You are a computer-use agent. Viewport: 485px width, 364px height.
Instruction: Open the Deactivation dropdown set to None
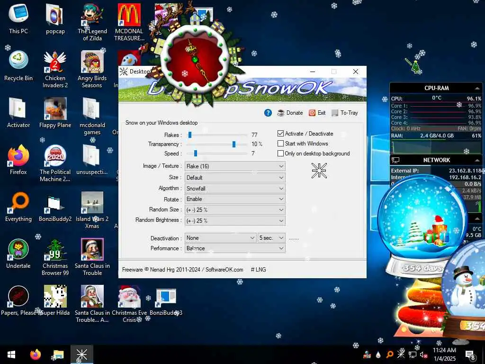click(220, 238)
